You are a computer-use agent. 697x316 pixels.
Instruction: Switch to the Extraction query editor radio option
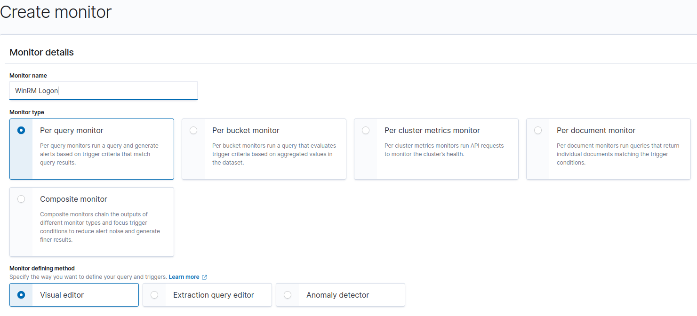tap(154, 295)
